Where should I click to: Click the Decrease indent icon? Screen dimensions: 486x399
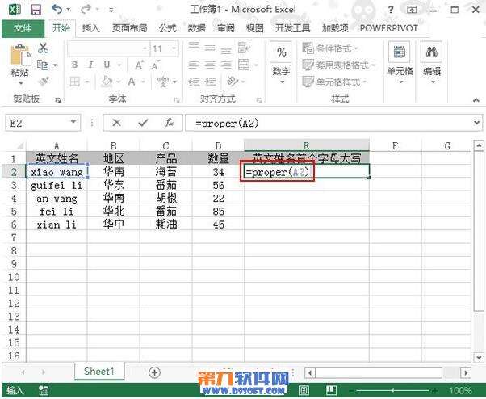click(194, 82)
